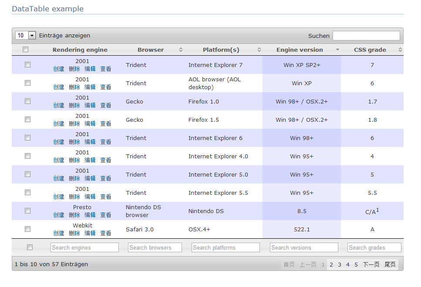
Task: Select the 'Nintendo DS browser' cell
Action: [x=154, y=211]
